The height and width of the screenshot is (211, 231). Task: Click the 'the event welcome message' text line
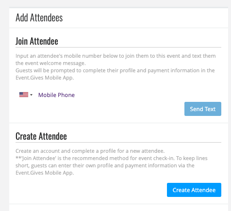pos(50,63)
